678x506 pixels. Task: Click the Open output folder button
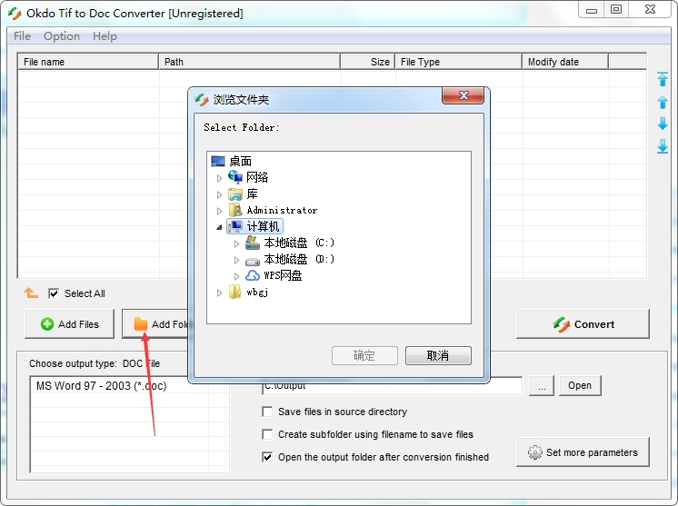[580, 385]
